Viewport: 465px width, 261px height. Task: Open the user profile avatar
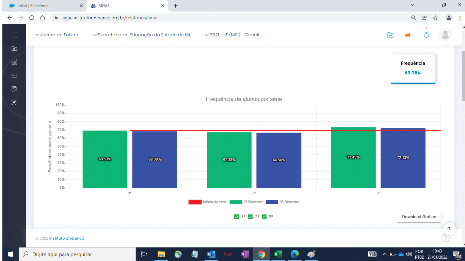pyautogui.click(x=445, y=35)
